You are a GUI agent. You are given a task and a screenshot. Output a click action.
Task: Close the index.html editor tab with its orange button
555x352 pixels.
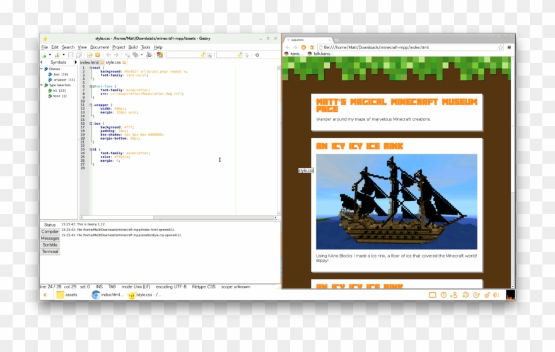click(x=102, y=62)
